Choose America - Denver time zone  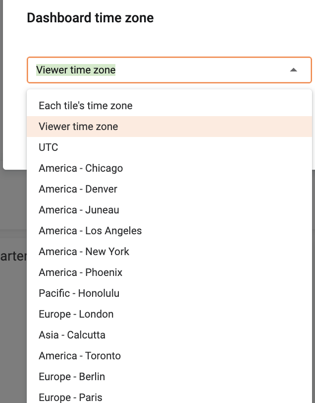(x=78, y=189)
